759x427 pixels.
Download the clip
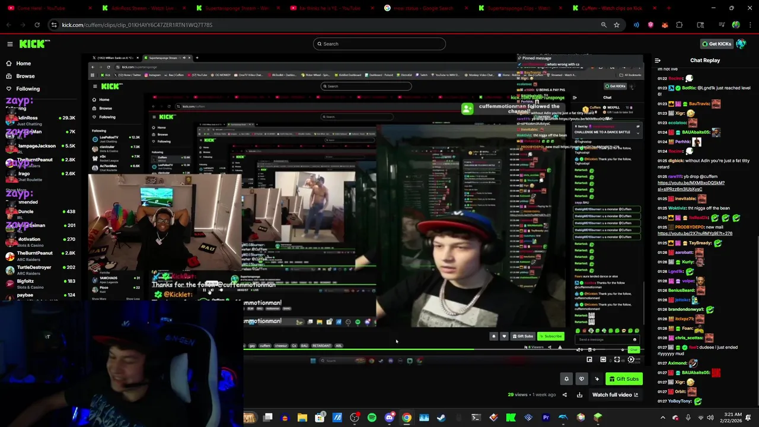579,395
